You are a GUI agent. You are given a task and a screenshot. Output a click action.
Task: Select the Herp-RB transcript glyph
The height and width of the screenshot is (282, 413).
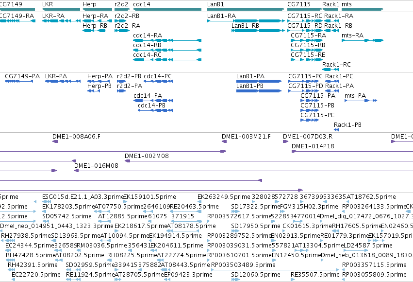[x=94, y=31]
